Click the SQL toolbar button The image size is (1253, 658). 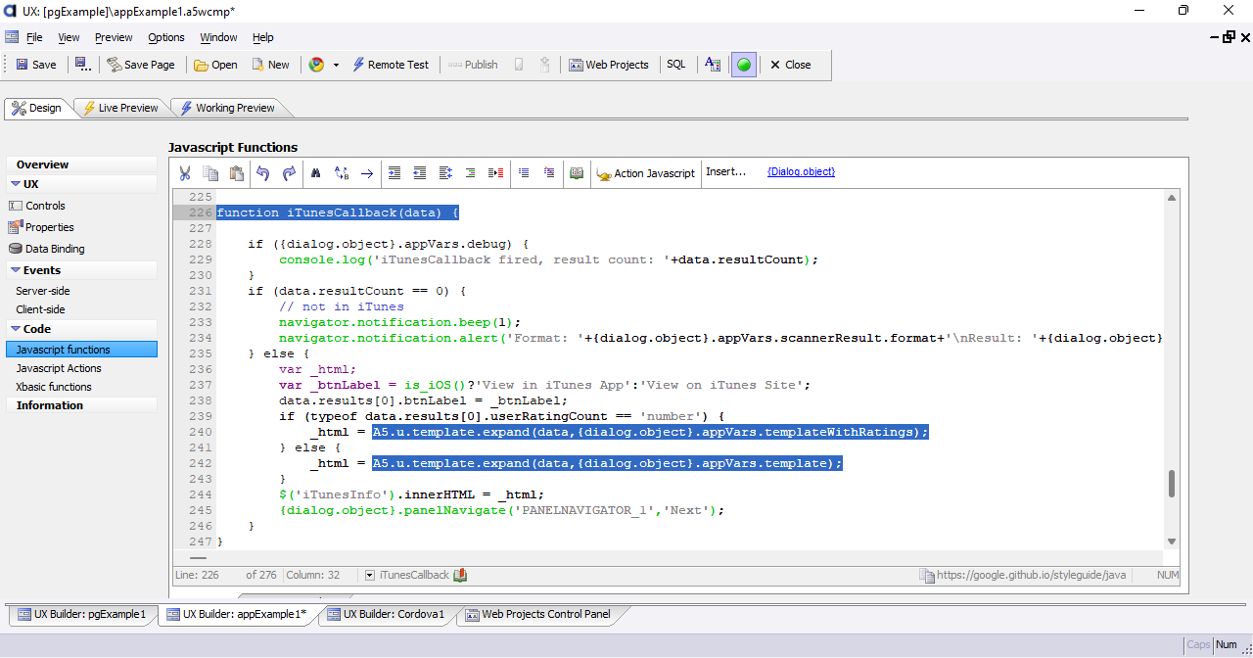(676, 65)
